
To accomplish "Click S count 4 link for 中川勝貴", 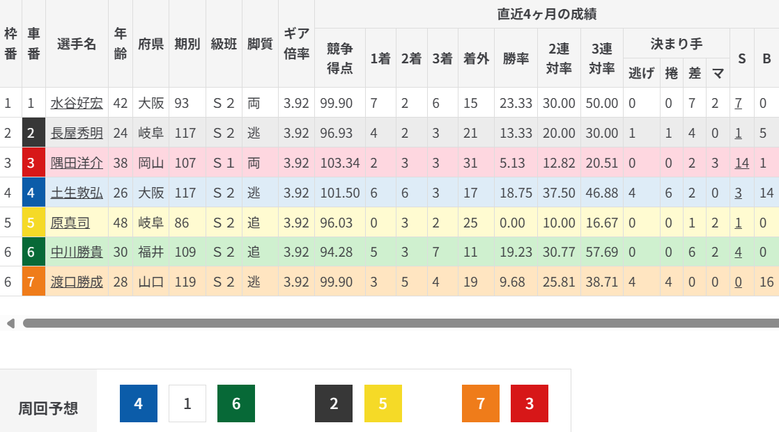I will point(738,253).
